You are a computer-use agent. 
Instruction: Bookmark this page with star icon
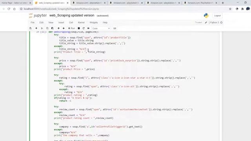point(230,9)
